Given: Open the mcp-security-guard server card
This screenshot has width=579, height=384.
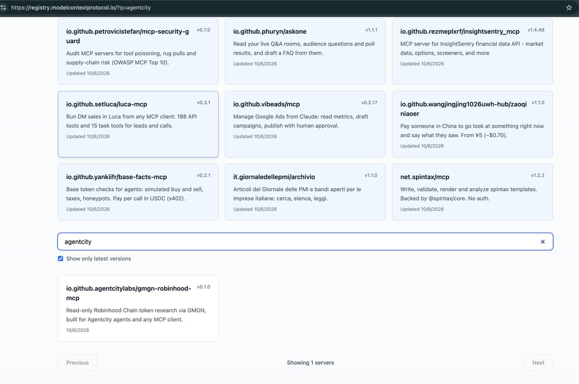Looking at the screenshot, I should [x=138, y=51].
